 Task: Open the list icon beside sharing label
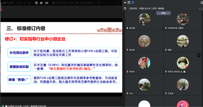click(x=94, y=3)
